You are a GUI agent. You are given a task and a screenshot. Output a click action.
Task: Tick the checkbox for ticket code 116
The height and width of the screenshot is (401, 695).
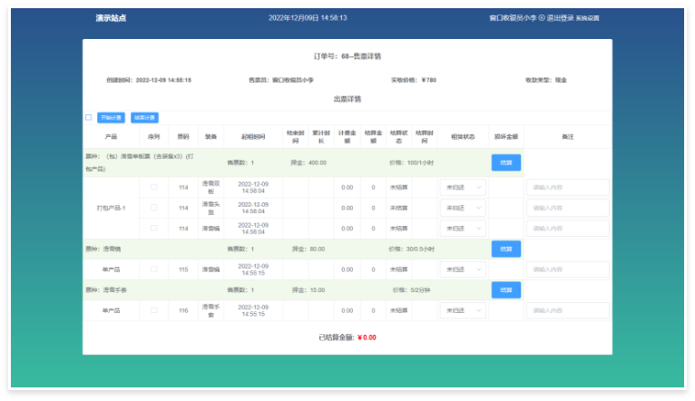(x=154, y=310)
